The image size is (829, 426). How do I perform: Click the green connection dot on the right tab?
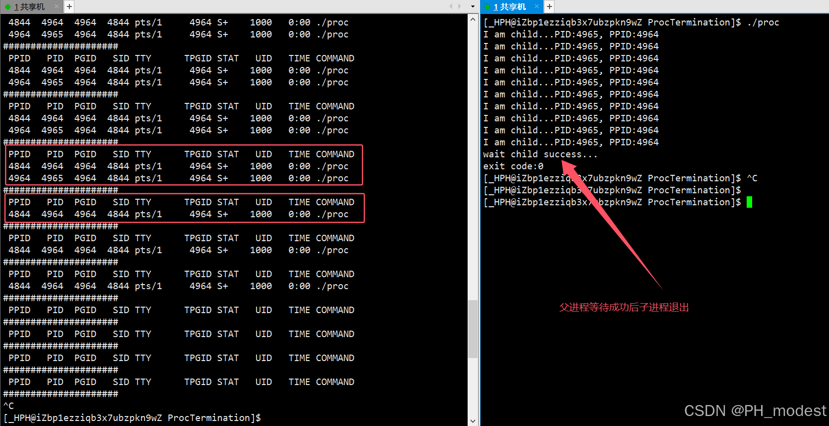(488, 7)
